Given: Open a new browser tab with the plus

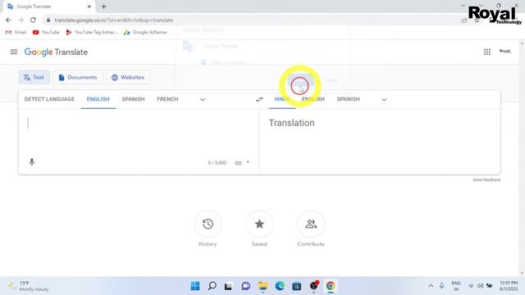Looking at the screenshot, I should click(x=104, y=7).
